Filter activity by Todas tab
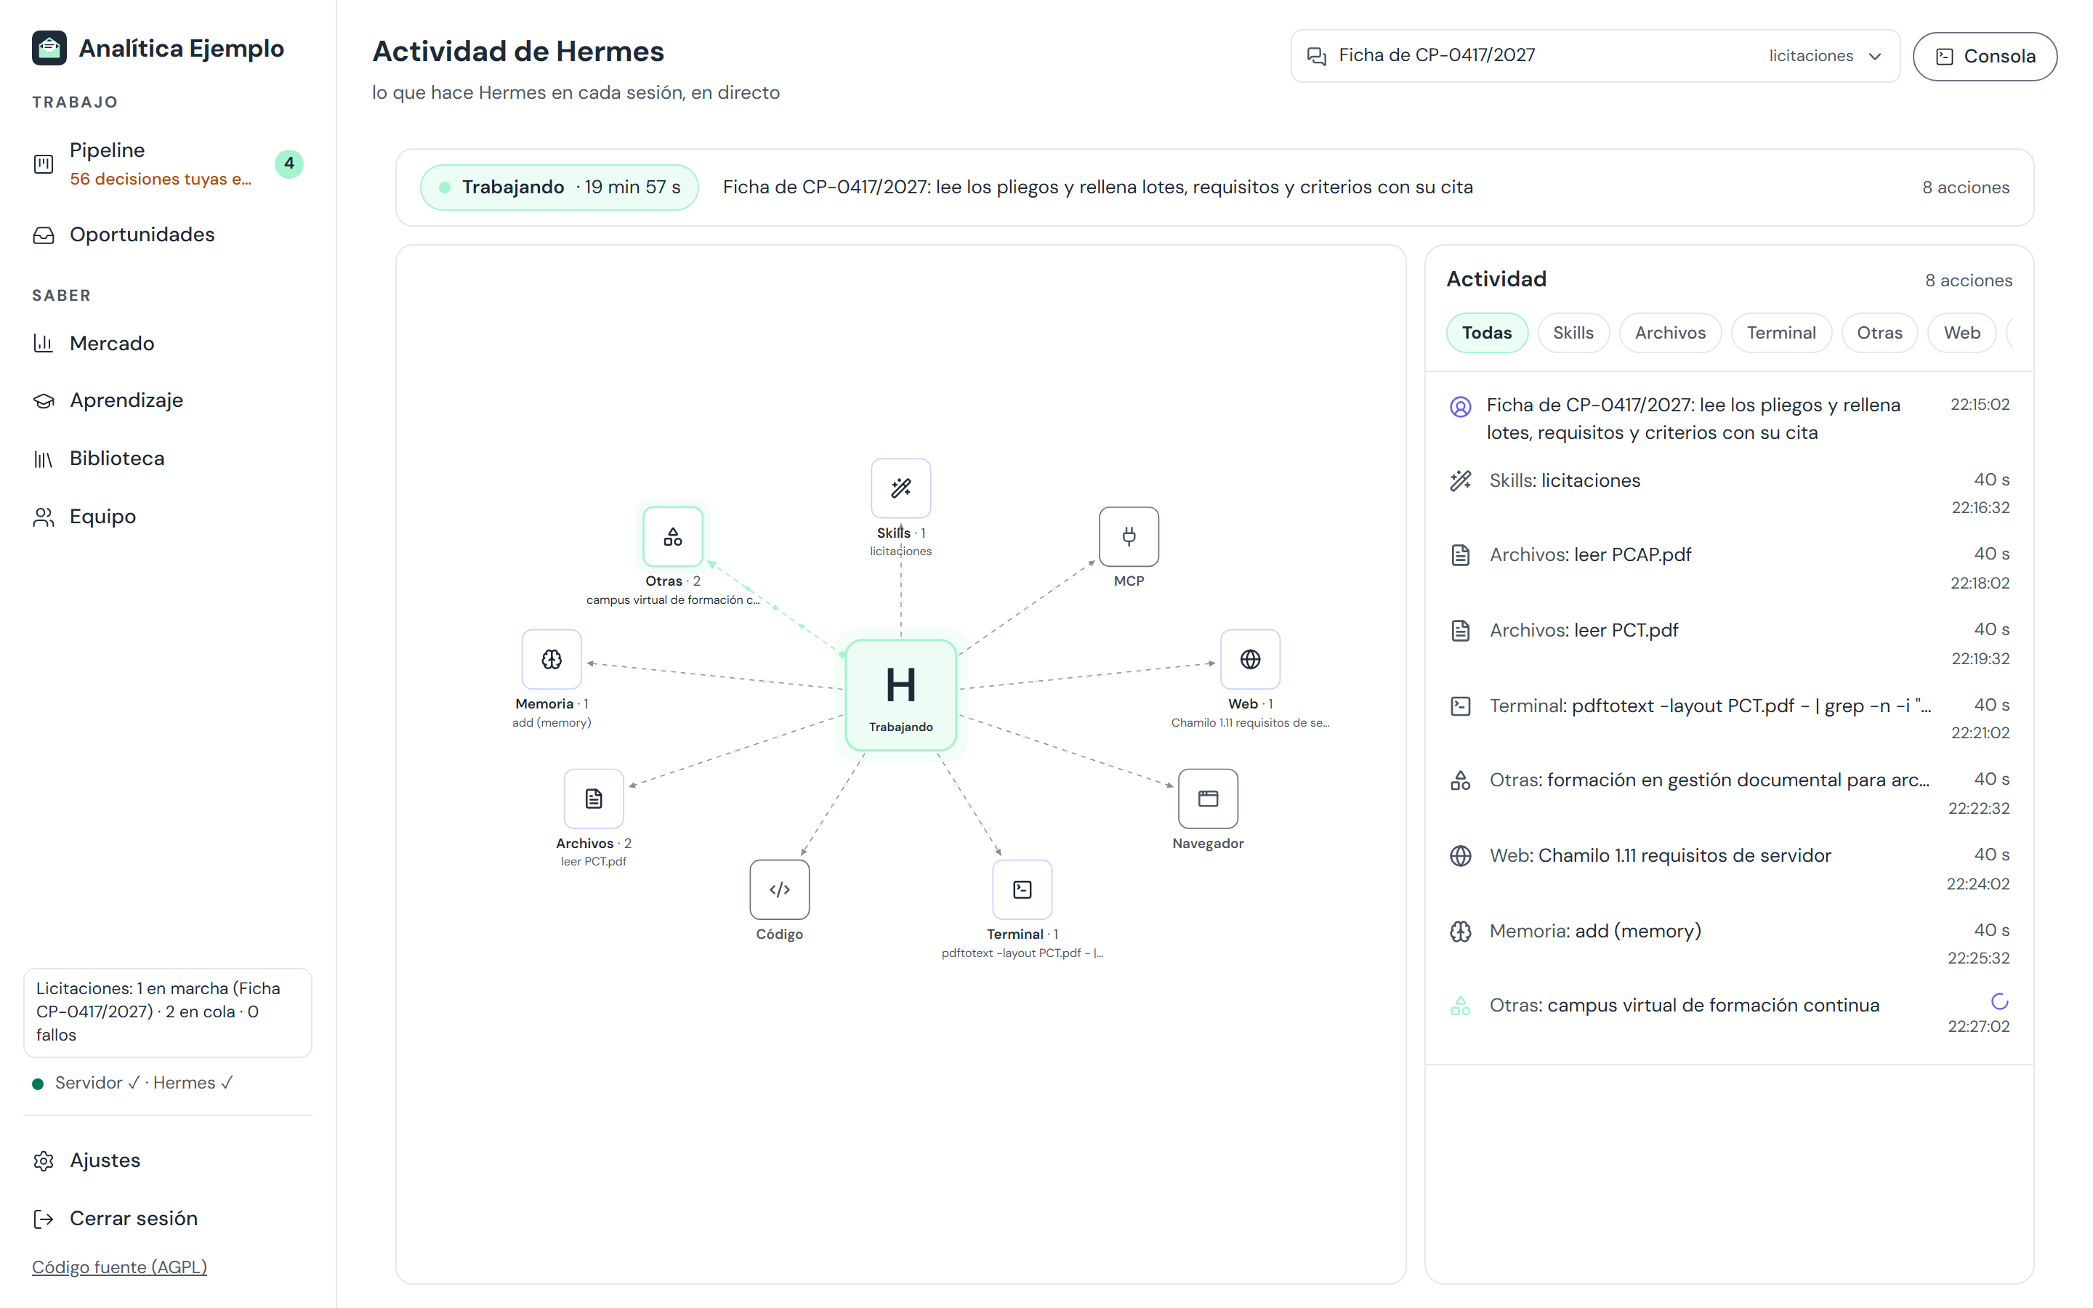This screenshot has height=1308, width=2093. [x=1487, y=333]
